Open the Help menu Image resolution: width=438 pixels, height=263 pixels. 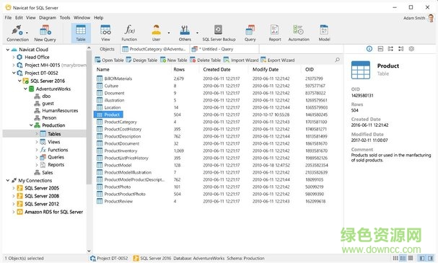[x=98, y=17]
